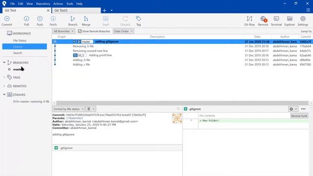313x176 pixels.
Task: Select the master branch in sidebar
Action: (19, 69)
